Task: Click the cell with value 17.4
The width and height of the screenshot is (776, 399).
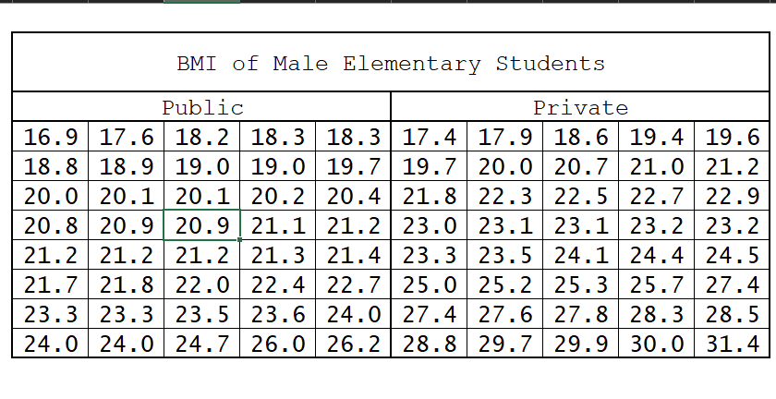Action: [x=430, y=139]
